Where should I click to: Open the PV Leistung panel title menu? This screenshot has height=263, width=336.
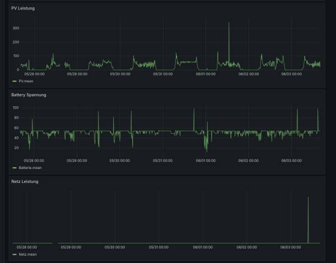tap(23, 8)
